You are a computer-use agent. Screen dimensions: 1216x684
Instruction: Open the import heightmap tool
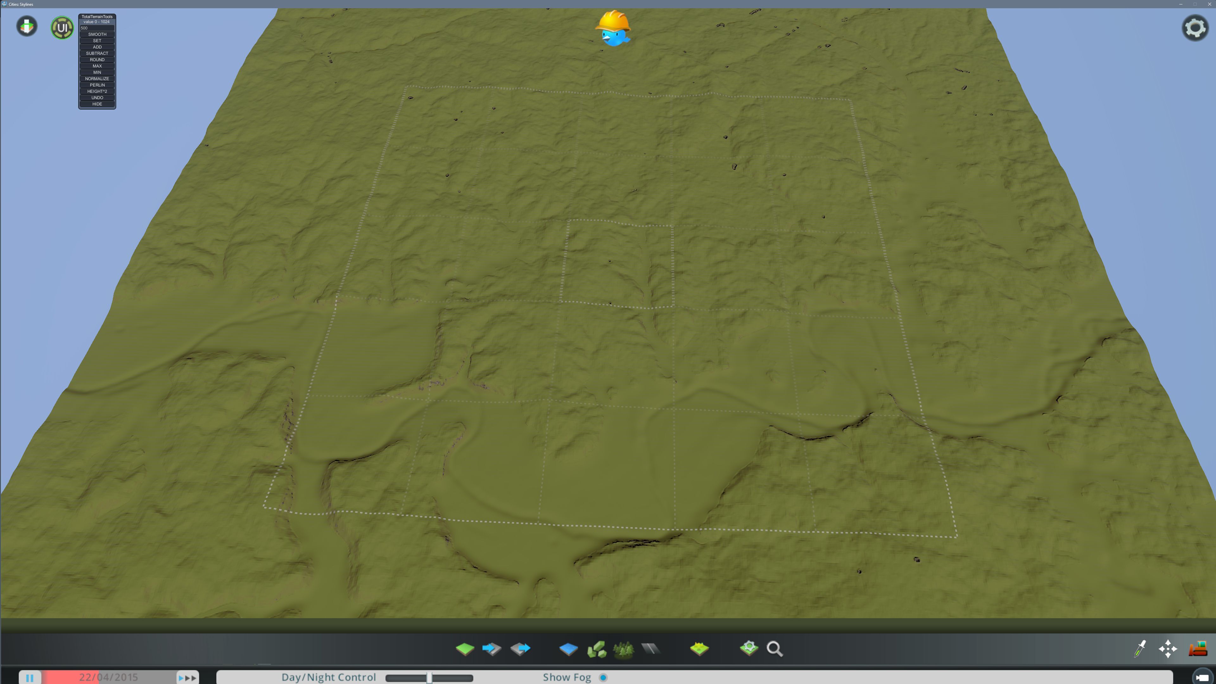pos(492,649)
